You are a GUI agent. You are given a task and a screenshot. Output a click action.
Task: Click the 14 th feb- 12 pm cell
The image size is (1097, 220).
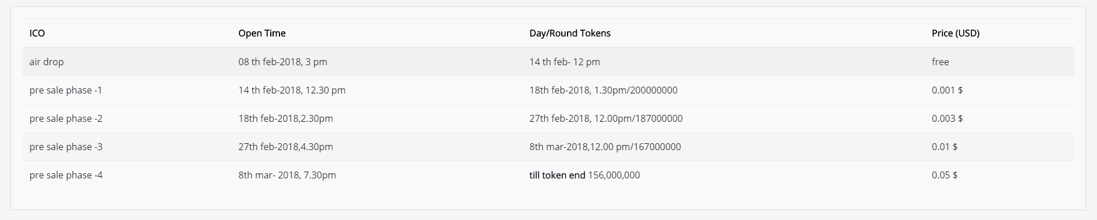(565, 62)
